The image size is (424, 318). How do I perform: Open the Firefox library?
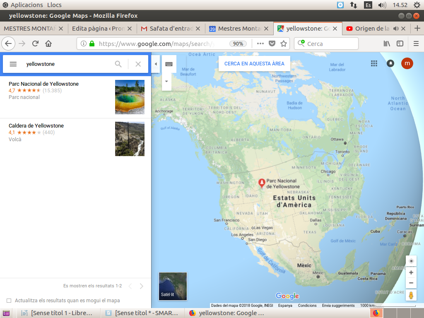click(387, 43)
